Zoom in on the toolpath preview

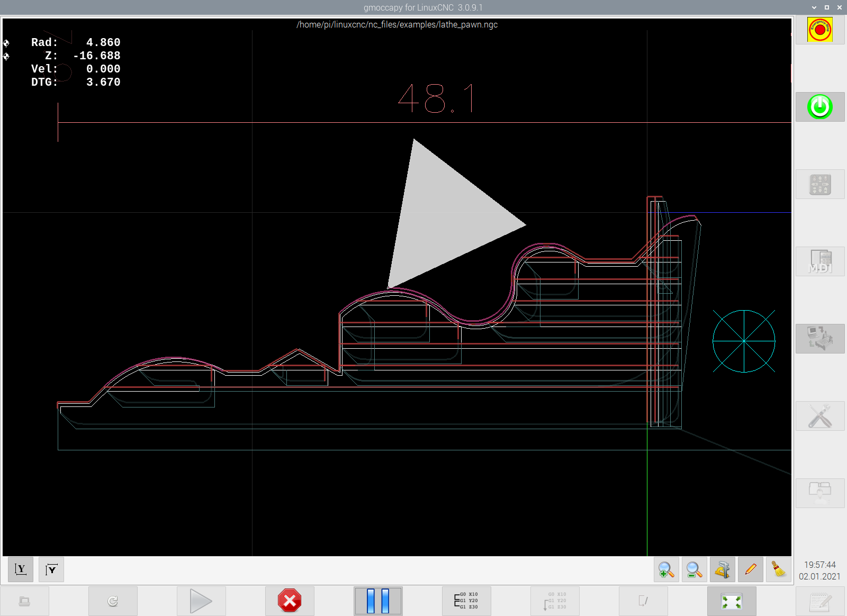[x=666, y=569]
